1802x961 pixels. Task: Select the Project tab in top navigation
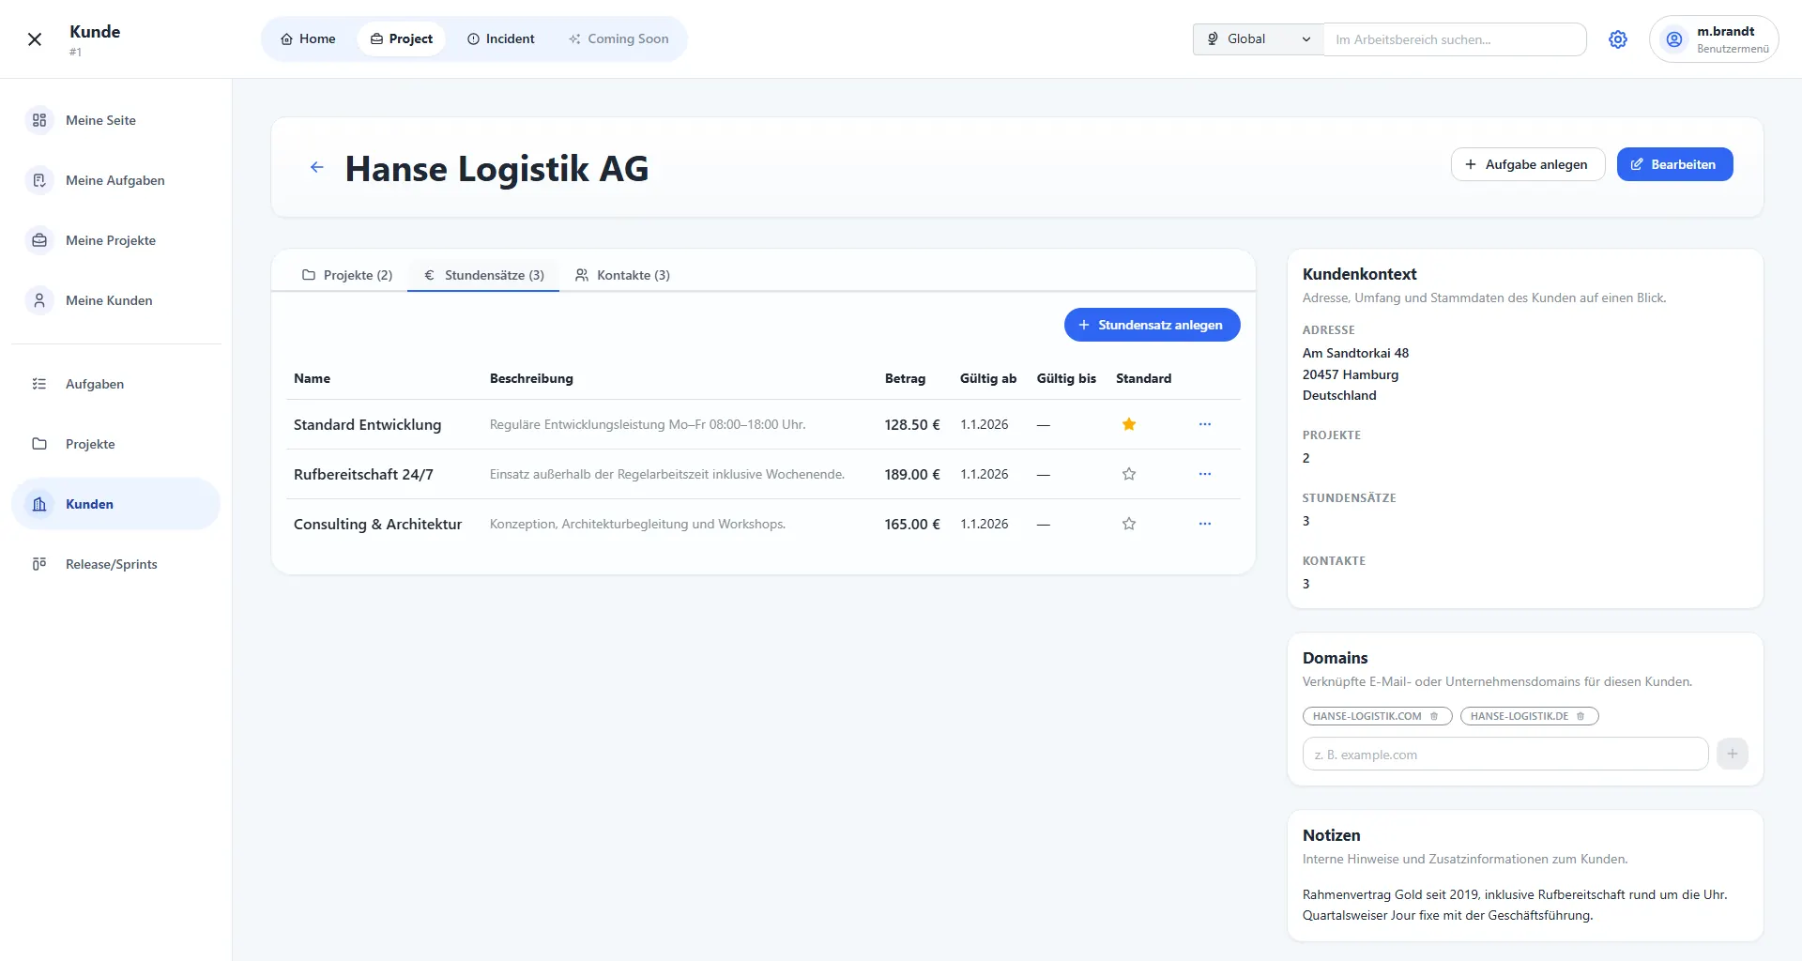tap(401, 39)
